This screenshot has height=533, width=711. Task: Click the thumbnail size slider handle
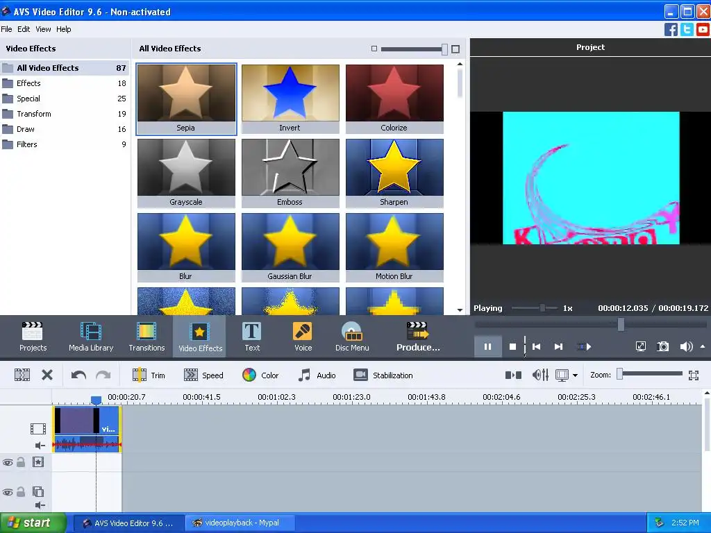[x=444, y=49]
